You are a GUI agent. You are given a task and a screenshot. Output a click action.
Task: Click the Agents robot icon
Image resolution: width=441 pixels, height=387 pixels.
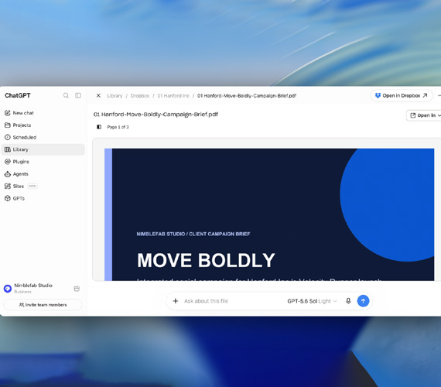pos(7,174)
